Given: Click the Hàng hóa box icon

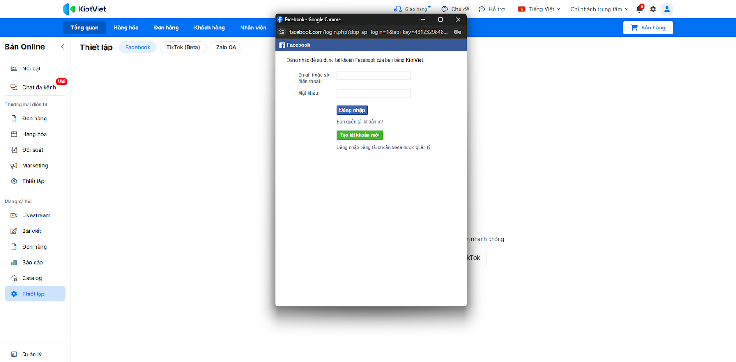Looking at the screenshot, I should pyautogui.click(x=14, y=134).
